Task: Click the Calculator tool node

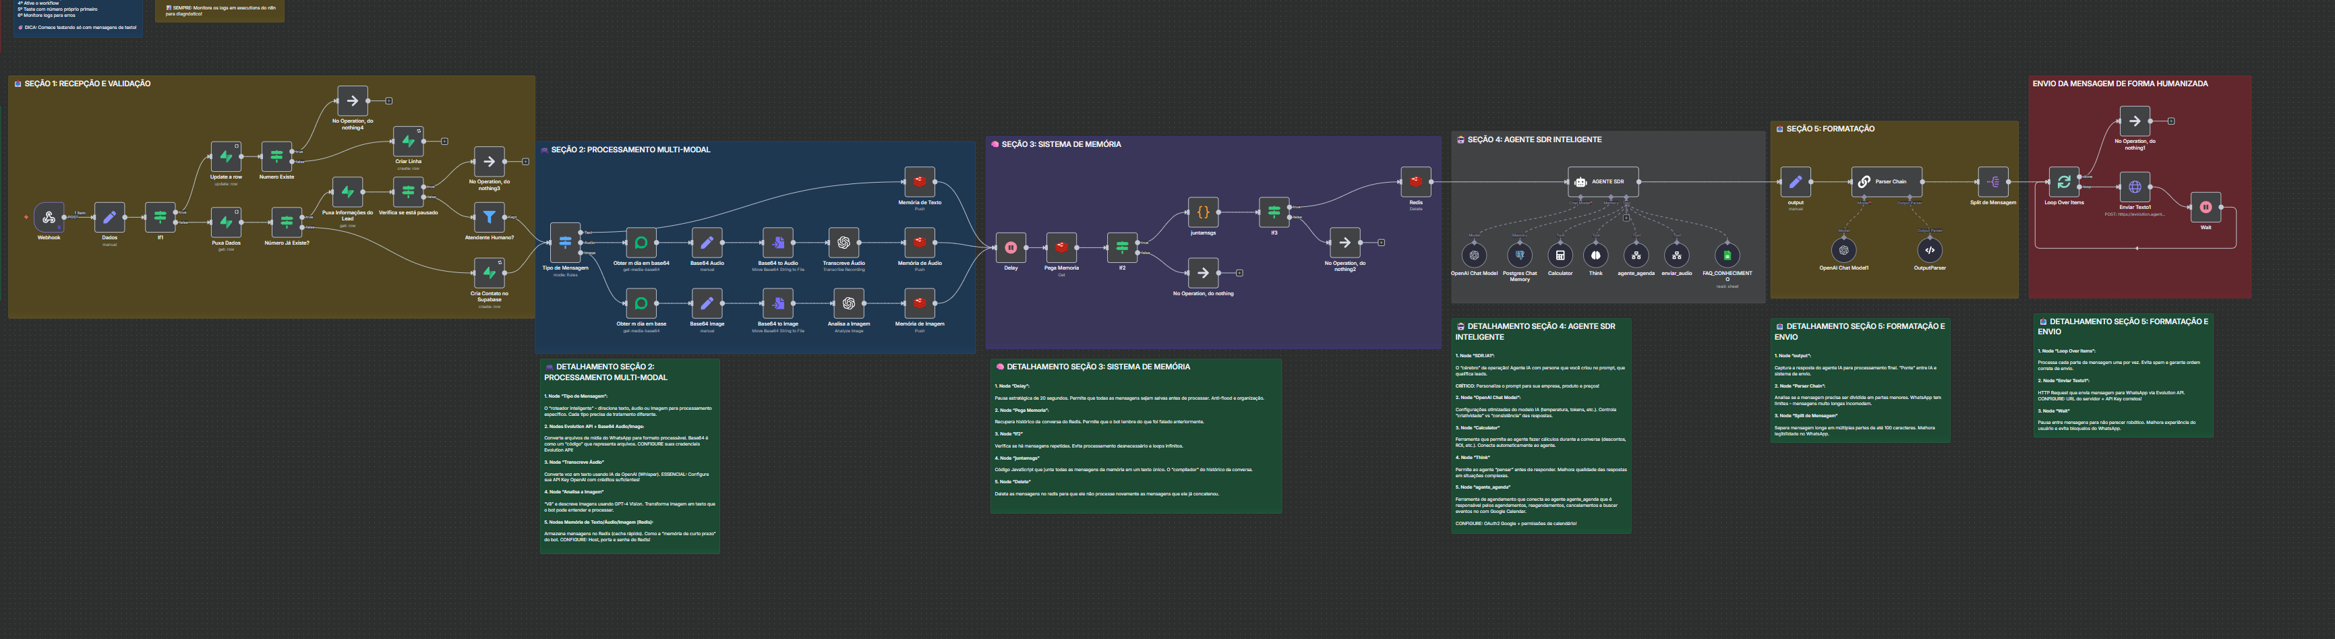Action: pyautogui.click(x=1559, y=255)
